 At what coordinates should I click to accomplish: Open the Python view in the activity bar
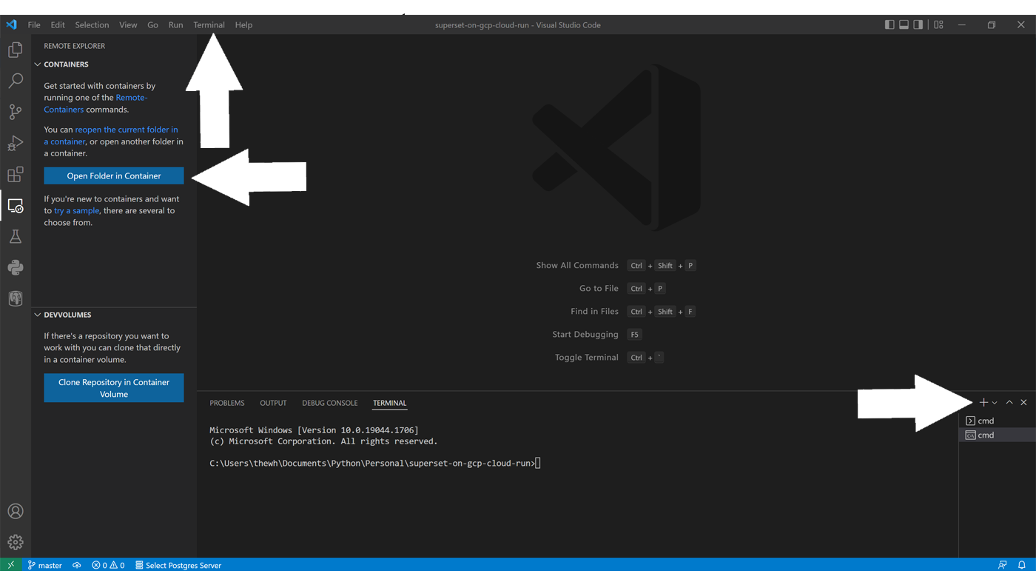15,268
